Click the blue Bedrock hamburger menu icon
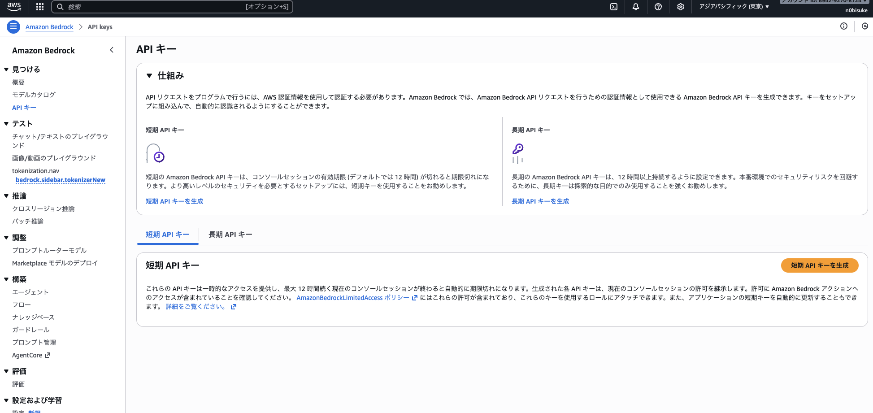The height and width of the screenshot is (413, 873). 13,27
